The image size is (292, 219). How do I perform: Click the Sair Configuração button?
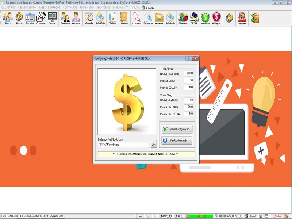pos(177,140)
